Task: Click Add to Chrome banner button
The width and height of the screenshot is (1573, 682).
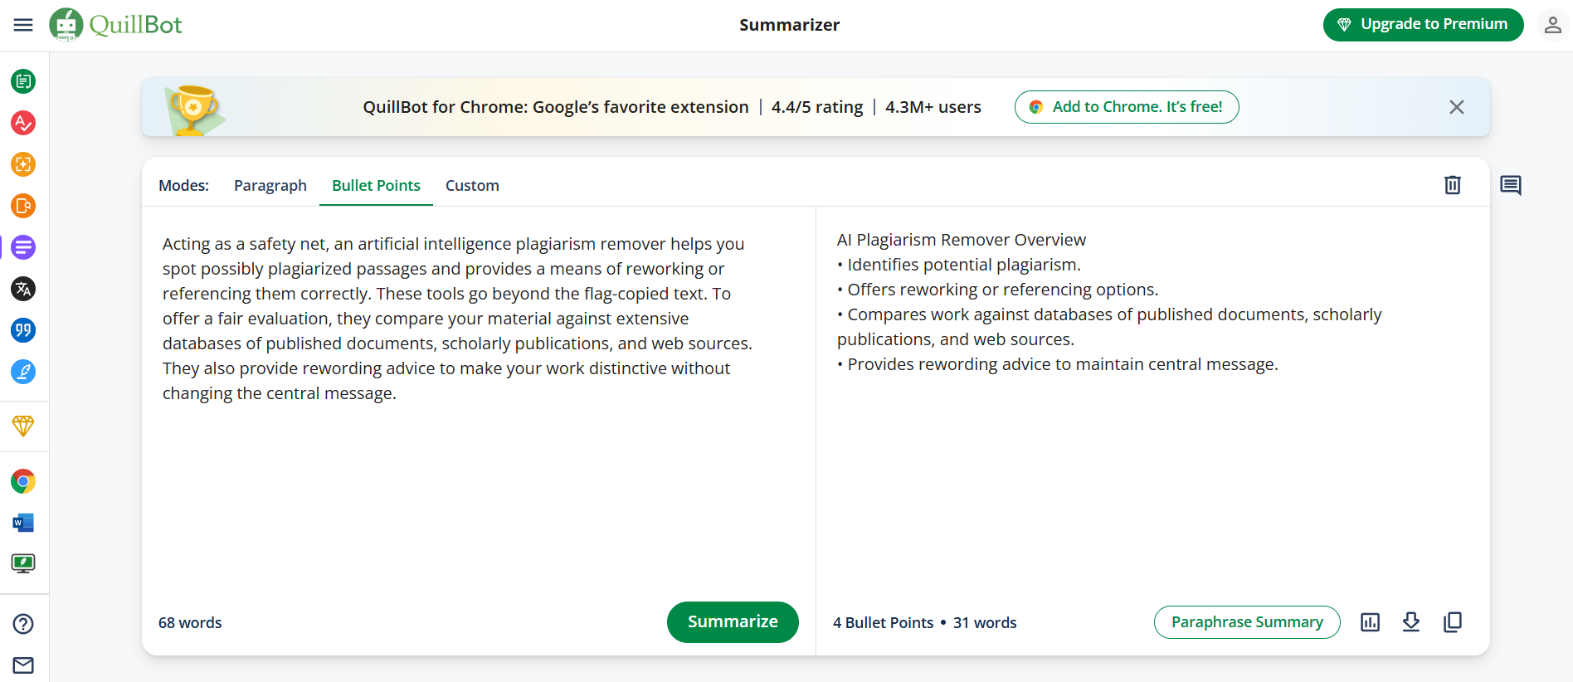Action: [x=1127, y=107]
